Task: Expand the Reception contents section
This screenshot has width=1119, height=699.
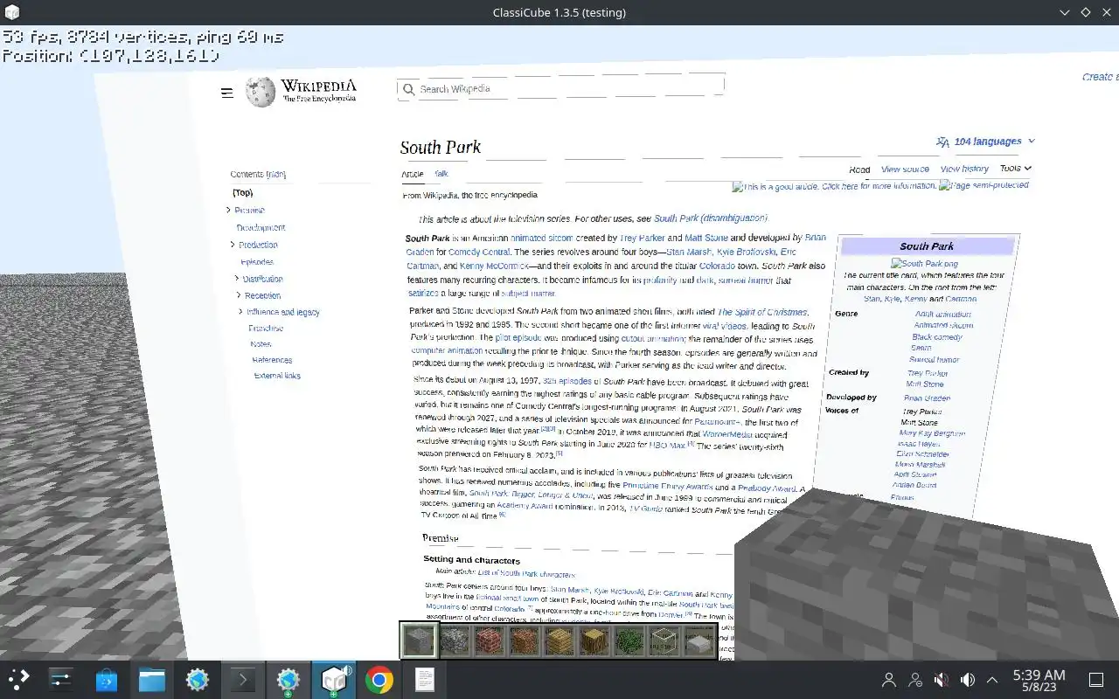Action: coord(239,295)
